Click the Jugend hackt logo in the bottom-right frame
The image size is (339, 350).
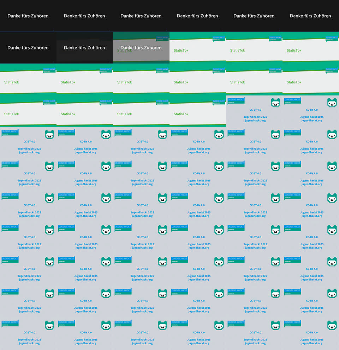[293, 323]
